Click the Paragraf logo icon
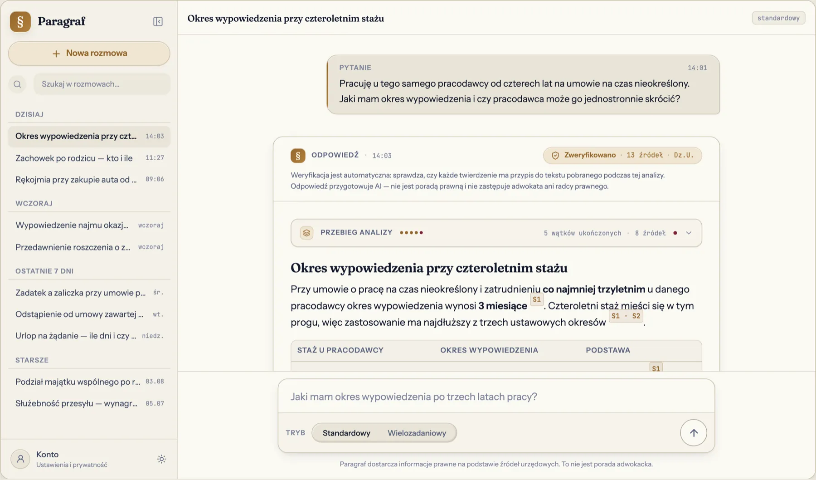The image size is (816, 480). point(20,21)
